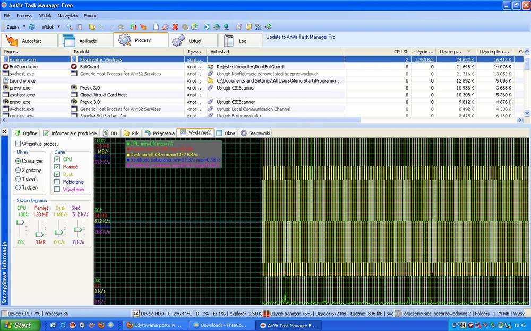Click Update to AnVir Task Manager Pro link
The width and height of the screenshot is (531, 331).
click(x=301, y=37)
